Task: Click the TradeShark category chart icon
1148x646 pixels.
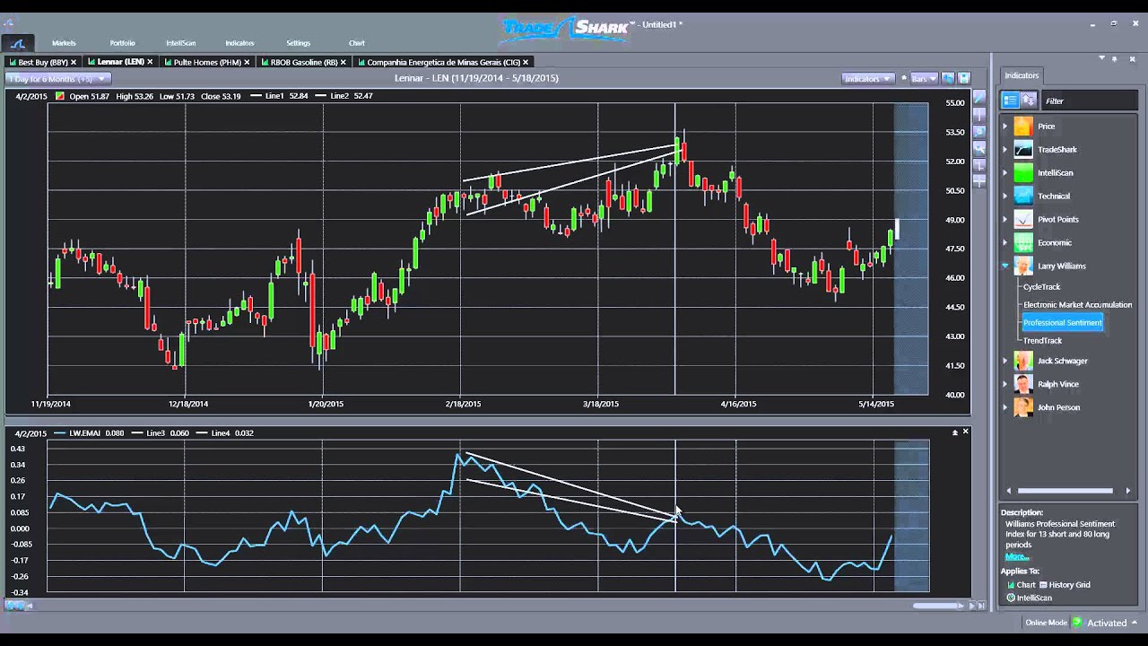Action: point(1023,150)
